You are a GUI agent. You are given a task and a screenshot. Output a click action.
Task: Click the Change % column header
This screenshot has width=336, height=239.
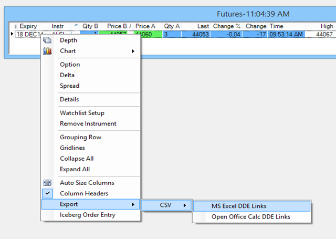[x=227, y=26]
